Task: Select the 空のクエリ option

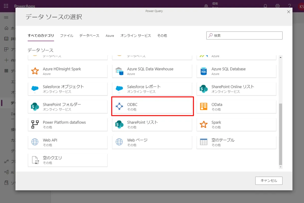Action: coord(67,160)
